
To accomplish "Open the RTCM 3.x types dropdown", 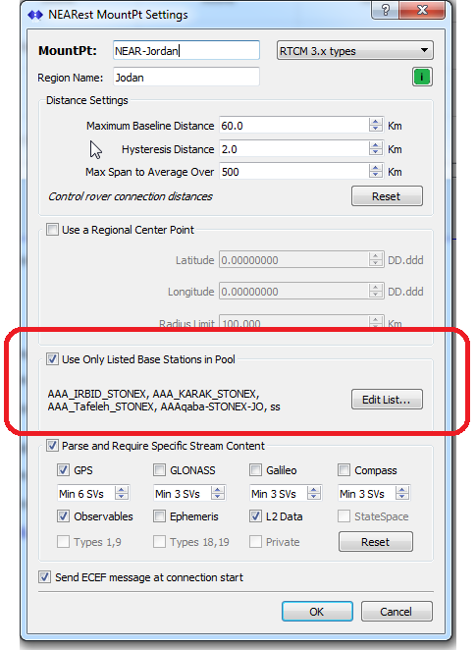I will point(354,51).
